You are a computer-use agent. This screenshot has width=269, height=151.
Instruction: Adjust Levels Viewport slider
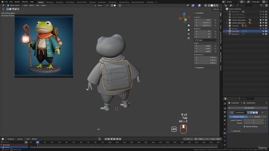(x=253, y=120)
